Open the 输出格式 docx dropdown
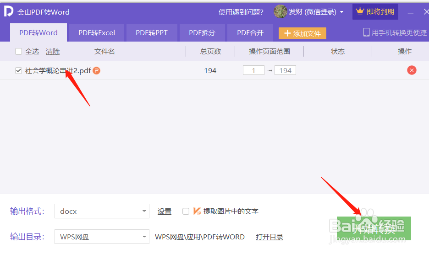Screen dimensions: 429x254 coord(102,211)
